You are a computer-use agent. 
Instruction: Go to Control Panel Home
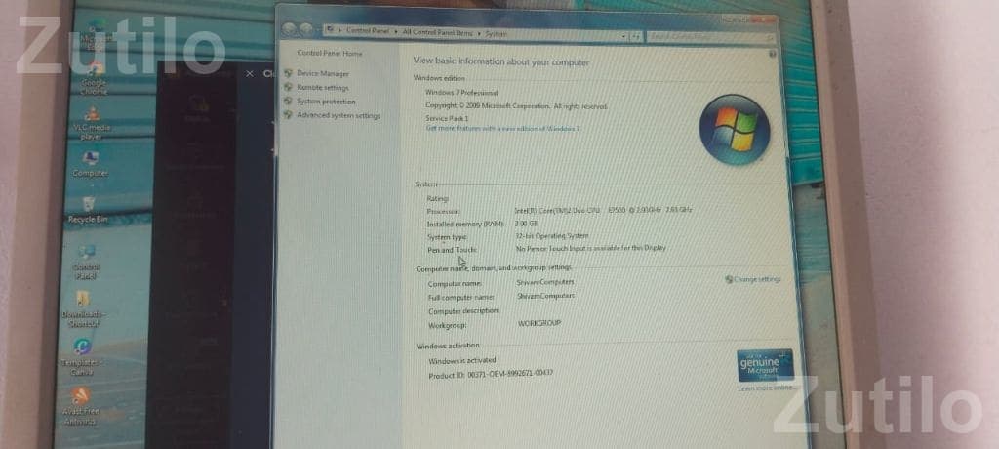click(330, 54)
